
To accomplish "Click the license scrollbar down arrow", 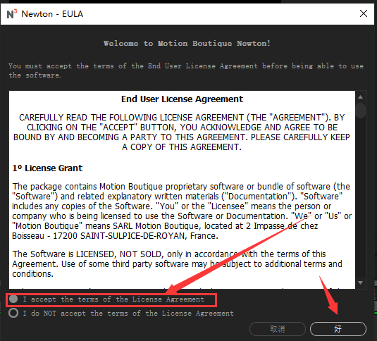I will pyautogui.click(x=360, y=283).
